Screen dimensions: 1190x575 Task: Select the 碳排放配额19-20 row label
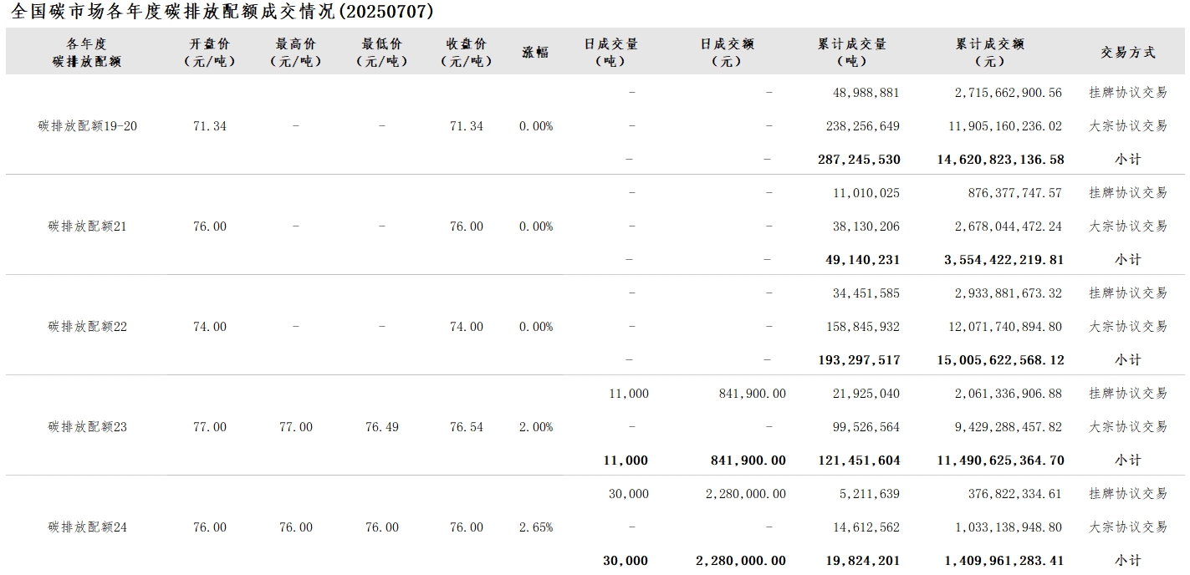click(88, 126)
